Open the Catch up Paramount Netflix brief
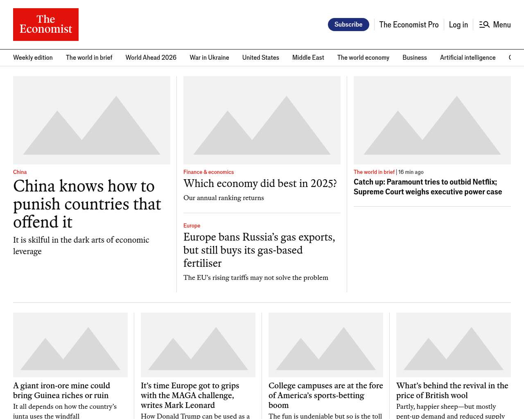The width and height of the screenshot is (524, 419). click(427, 187)
